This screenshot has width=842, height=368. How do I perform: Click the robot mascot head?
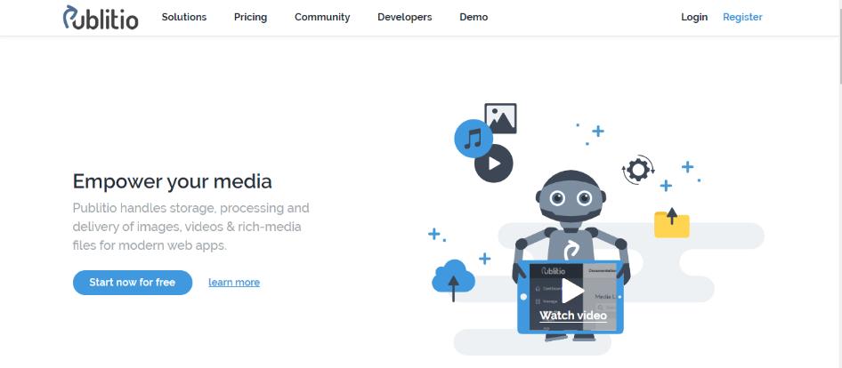tap(571, 196)
